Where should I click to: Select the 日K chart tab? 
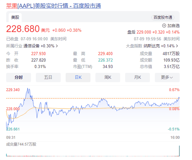[x=78, y=77]
